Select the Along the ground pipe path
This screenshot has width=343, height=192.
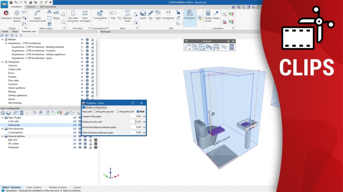(94, 112)
